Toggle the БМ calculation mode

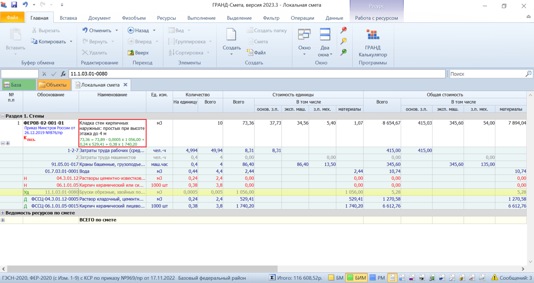(335, 278)
